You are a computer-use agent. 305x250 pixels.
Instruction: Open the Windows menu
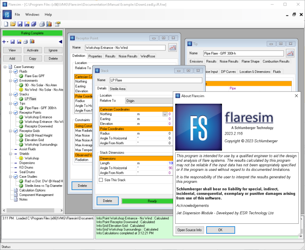[x=32, y=15]
